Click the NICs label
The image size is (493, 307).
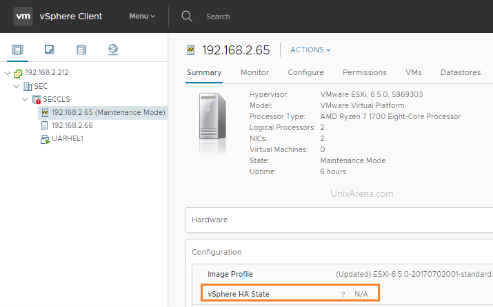click(258, 138)
